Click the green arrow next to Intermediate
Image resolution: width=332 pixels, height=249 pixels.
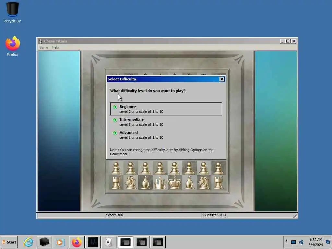pyautogui.click(x=115, y=120)
